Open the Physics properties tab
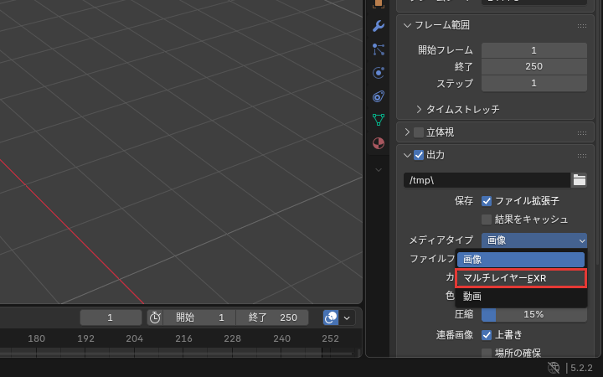This screenshot has width=603, height=377. pos(379,73)
